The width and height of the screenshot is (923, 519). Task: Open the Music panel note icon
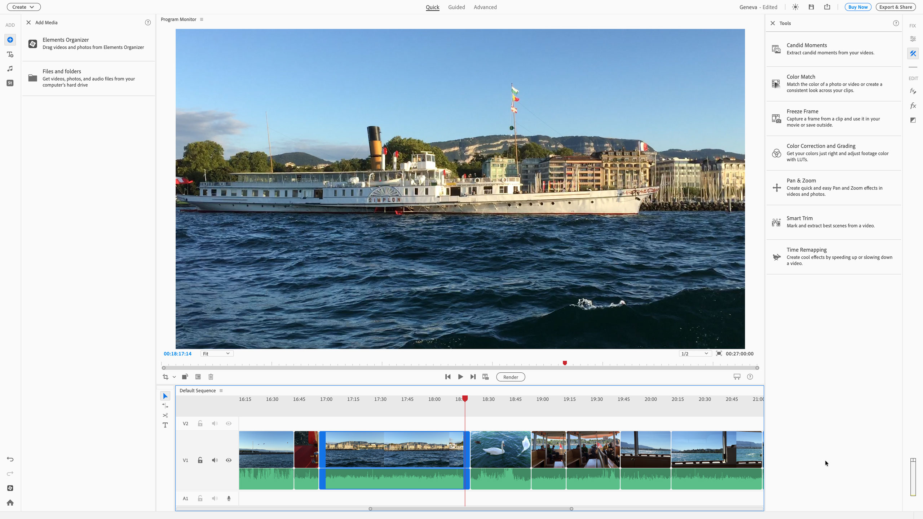tap(10, 68)
